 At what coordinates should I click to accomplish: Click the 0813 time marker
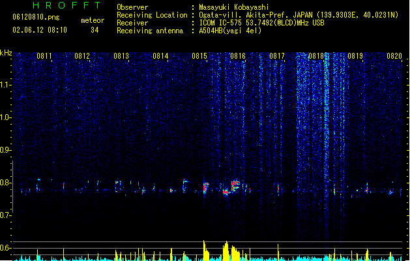click(x=121, y=56)
